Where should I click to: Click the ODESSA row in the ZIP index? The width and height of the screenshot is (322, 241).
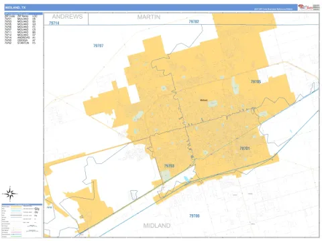[x=20, y=40]
